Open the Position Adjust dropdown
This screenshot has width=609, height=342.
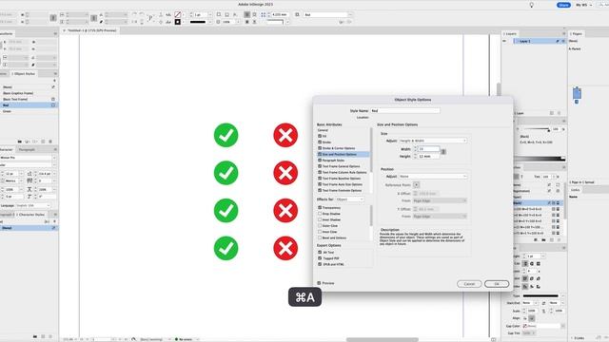433,177
